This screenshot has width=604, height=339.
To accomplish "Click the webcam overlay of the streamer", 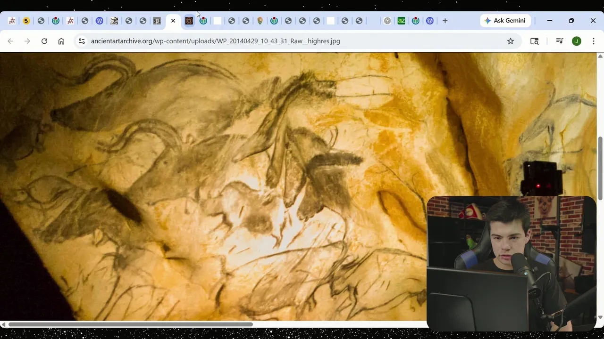I will point(512,263).
